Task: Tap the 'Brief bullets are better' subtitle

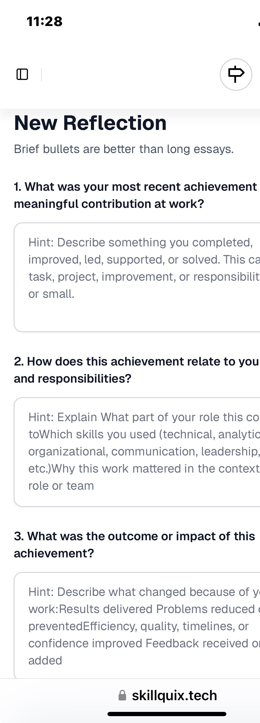Action: coord(124,149)
